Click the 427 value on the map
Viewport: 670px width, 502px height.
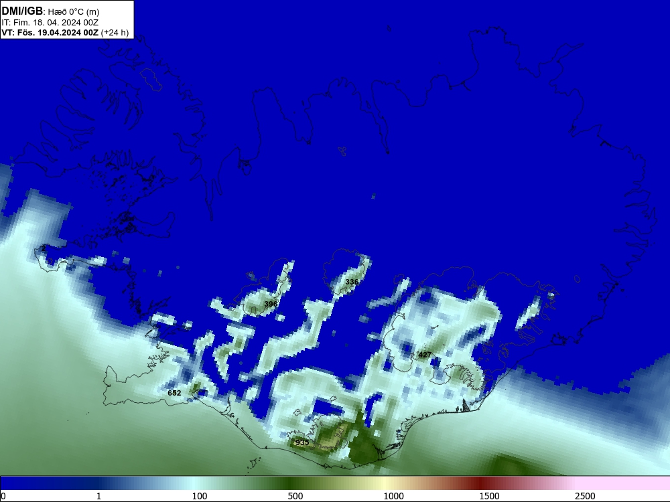[x=425, y=355]
